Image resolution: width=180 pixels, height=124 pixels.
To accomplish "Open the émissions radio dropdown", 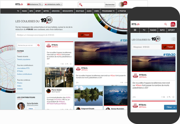I will pos(53,4).
